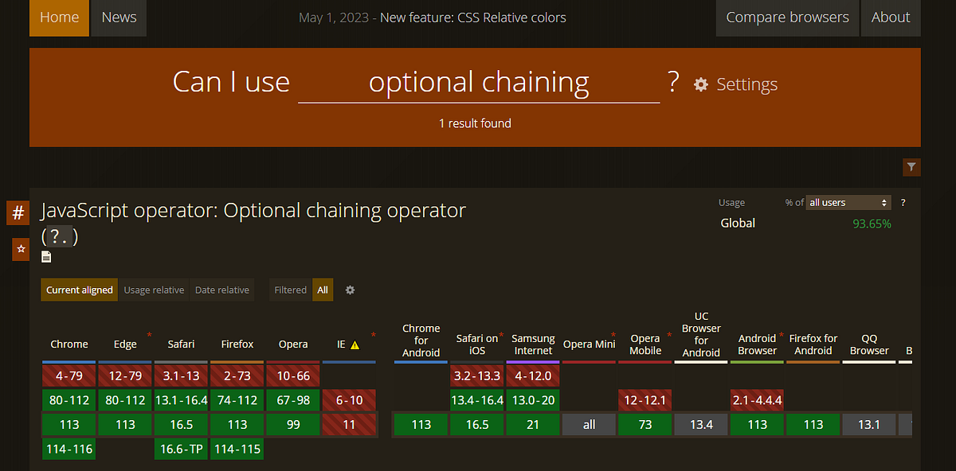The height and width of the screenshot is (471, 956).
Task: Open the notes document icon under the title
Action: 45,256
